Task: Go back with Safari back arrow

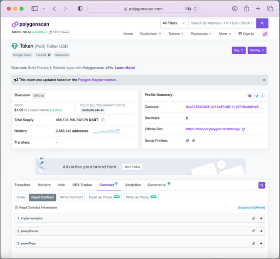Action: [x=54, y=8]
